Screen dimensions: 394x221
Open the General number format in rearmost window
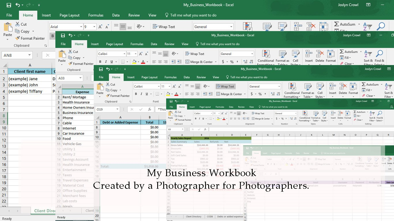tap(231, 27)
